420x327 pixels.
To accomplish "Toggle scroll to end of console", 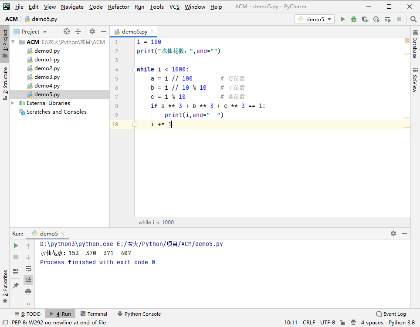I will tap(28, 280).
